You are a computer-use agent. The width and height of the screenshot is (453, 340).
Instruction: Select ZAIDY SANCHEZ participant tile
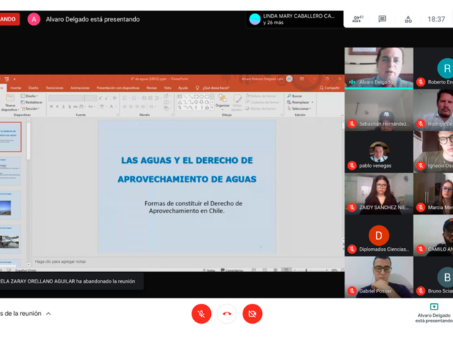coord(379,193)
